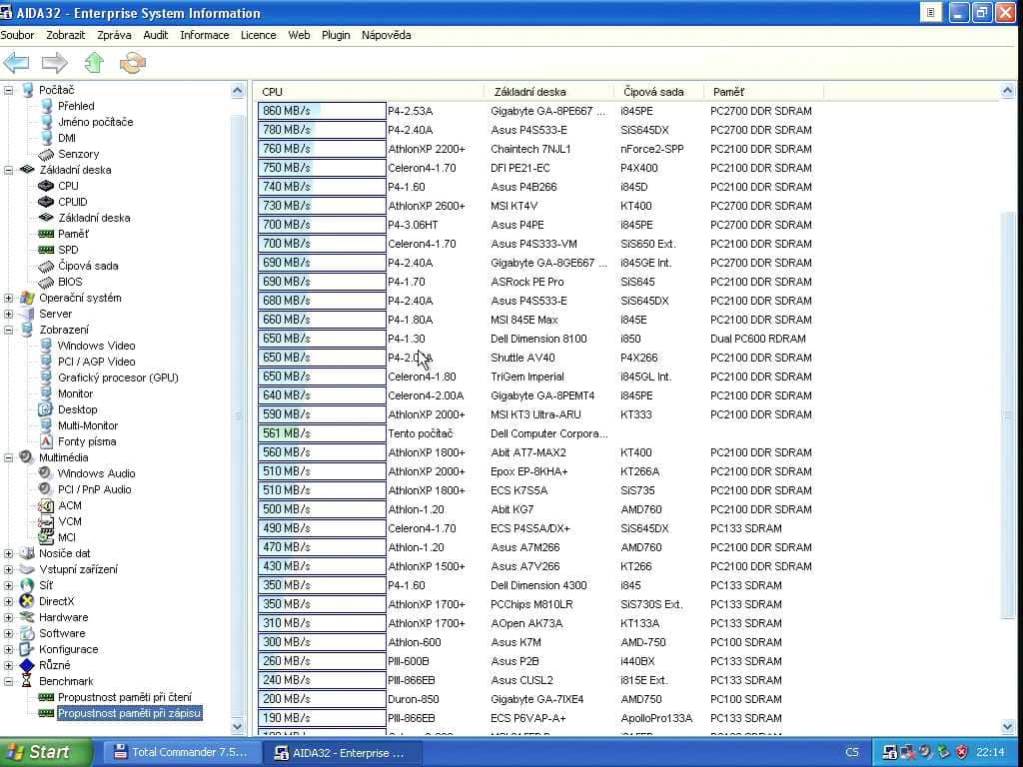Click the Čipová sada chipset icon
Image resolution: width=1023 pixels, height=767 pixels.
(46, 266)
